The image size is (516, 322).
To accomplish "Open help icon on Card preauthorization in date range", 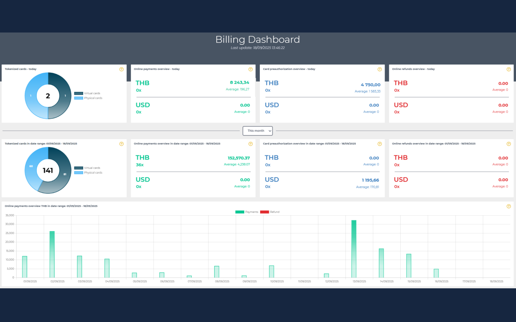I will (x=380, y=144).
